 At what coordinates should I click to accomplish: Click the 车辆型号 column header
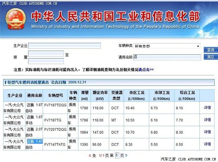pos(55,95)
